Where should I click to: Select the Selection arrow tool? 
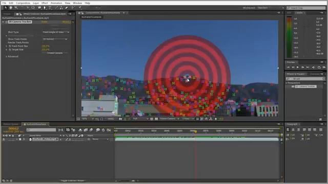pyautogui.click(x=6, y=8)
